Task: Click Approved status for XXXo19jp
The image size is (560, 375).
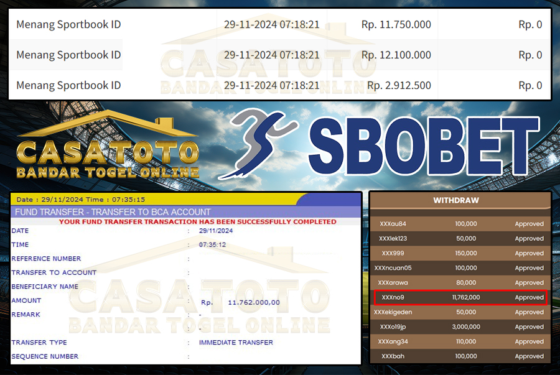Action: pos(529,326)
